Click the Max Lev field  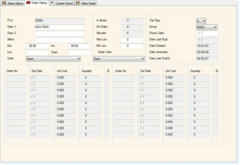(132, 40)
